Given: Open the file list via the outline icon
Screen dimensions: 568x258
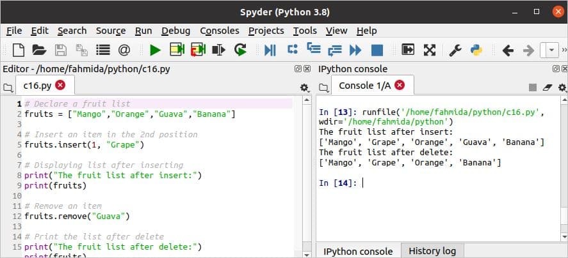Looking at the screenshot, I should (103, 50).
